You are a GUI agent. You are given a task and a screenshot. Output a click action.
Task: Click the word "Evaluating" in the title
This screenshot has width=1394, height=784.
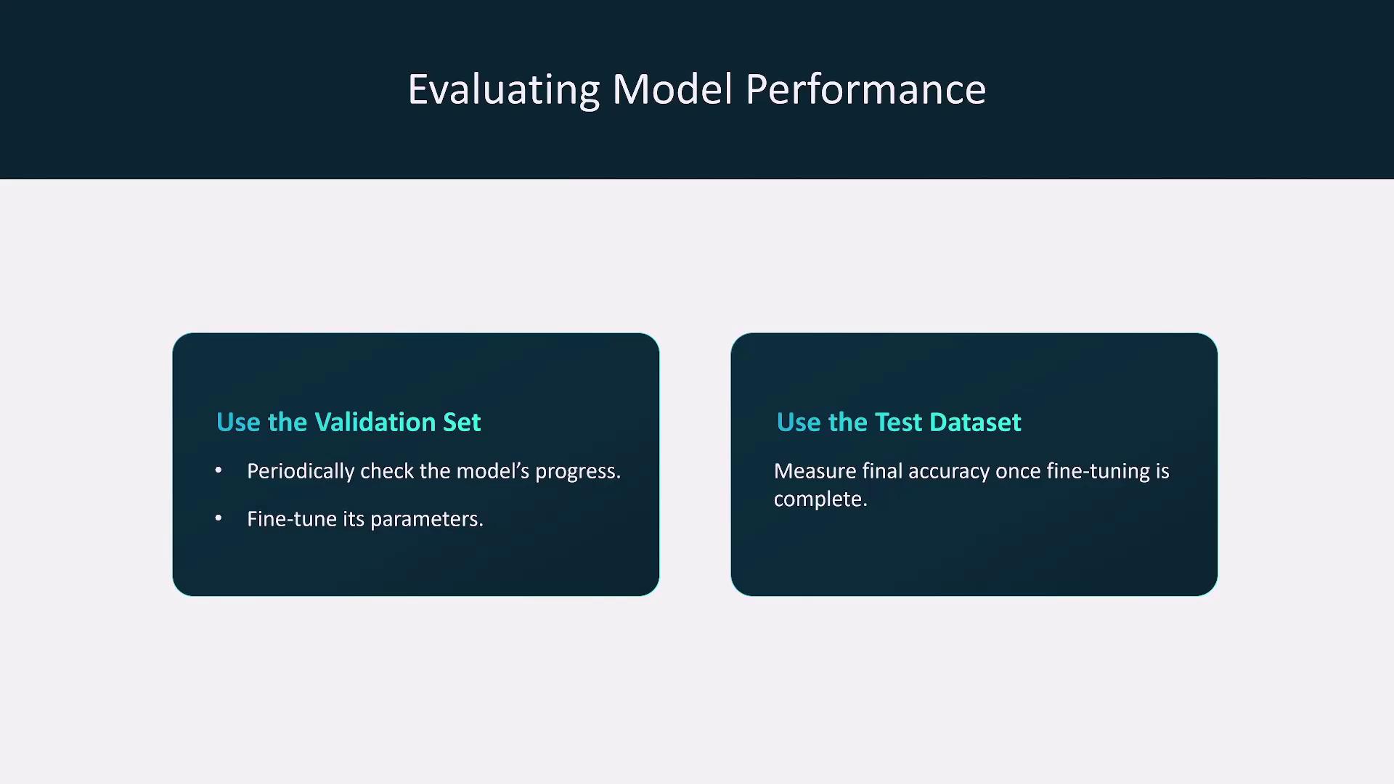(x=503, y=90)
